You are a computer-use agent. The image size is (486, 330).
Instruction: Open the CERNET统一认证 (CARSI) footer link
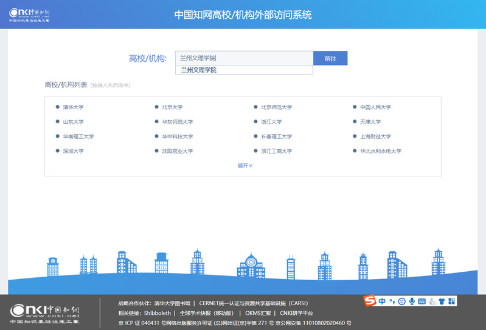pos(254,303)
